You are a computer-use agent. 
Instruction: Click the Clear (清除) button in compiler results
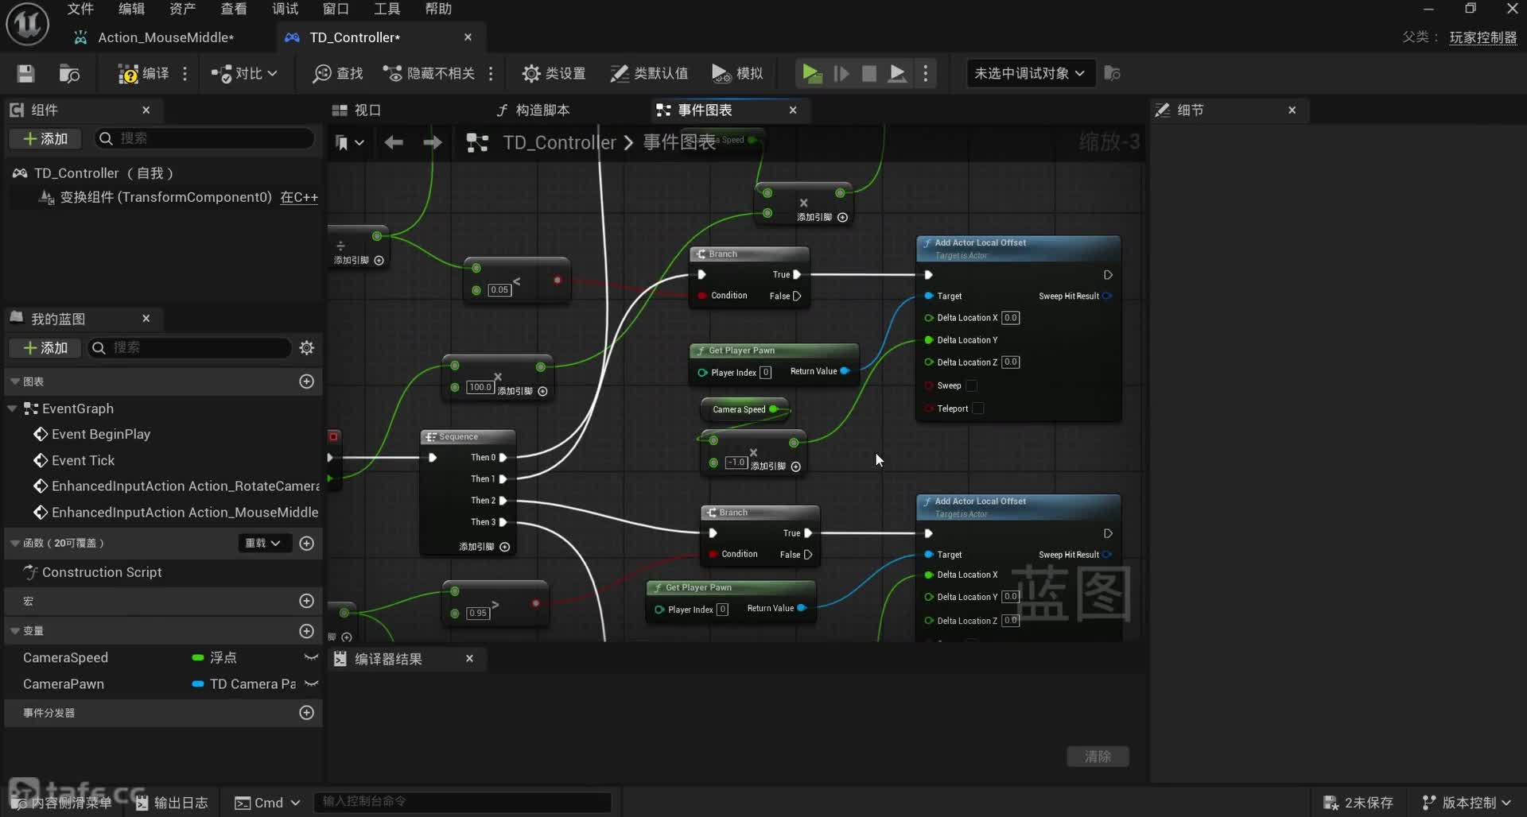pos(1097,757)
